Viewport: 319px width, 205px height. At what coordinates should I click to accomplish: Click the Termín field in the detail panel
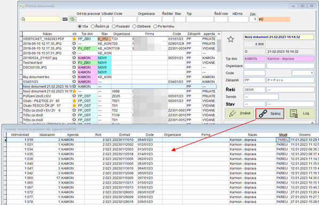(x=261, y=97)
